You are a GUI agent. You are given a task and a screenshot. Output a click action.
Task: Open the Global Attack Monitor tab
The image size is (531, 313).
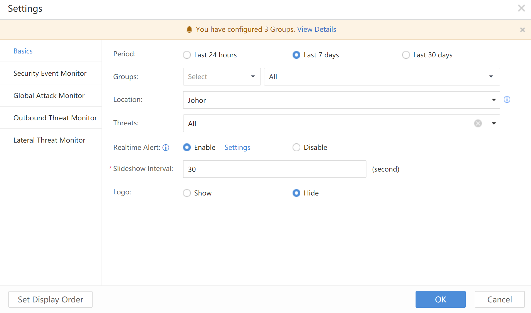point(49,96)
